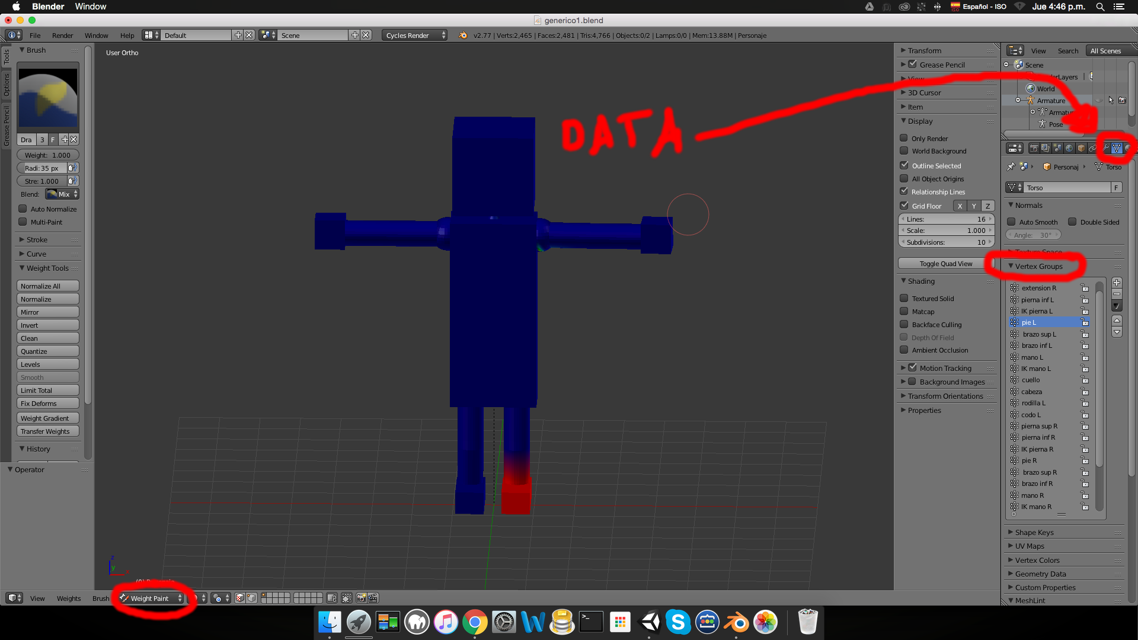Open the Render menu
1138x640 pixels.
(x=62, y=35)
